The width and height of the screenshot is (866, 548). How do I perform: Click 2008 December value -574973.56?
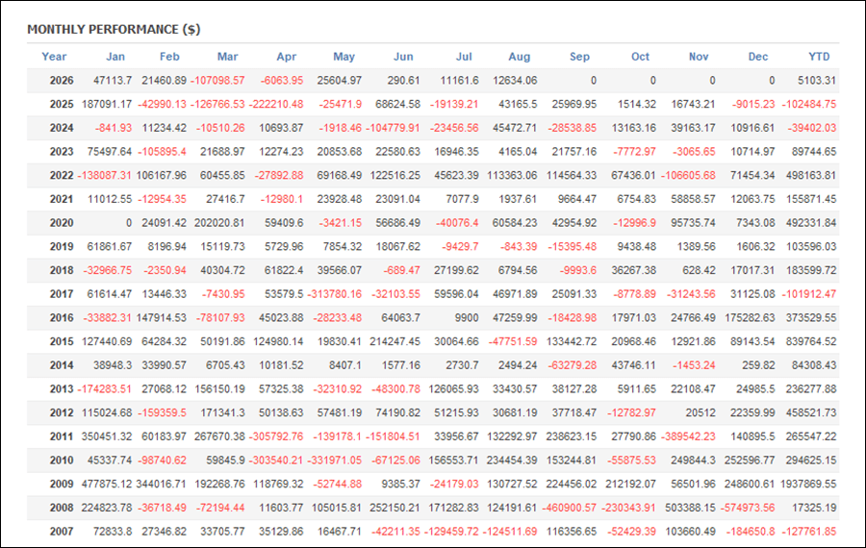[748, 508]
